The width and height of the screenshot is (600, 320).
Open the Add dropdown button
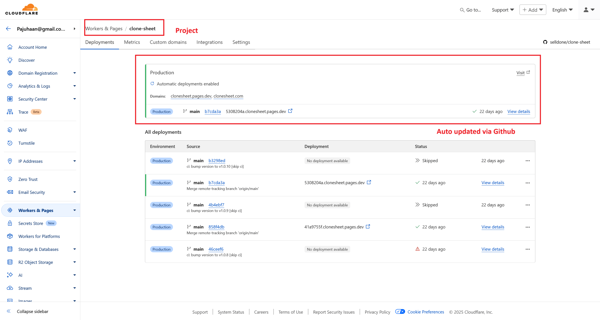(533, 10)
